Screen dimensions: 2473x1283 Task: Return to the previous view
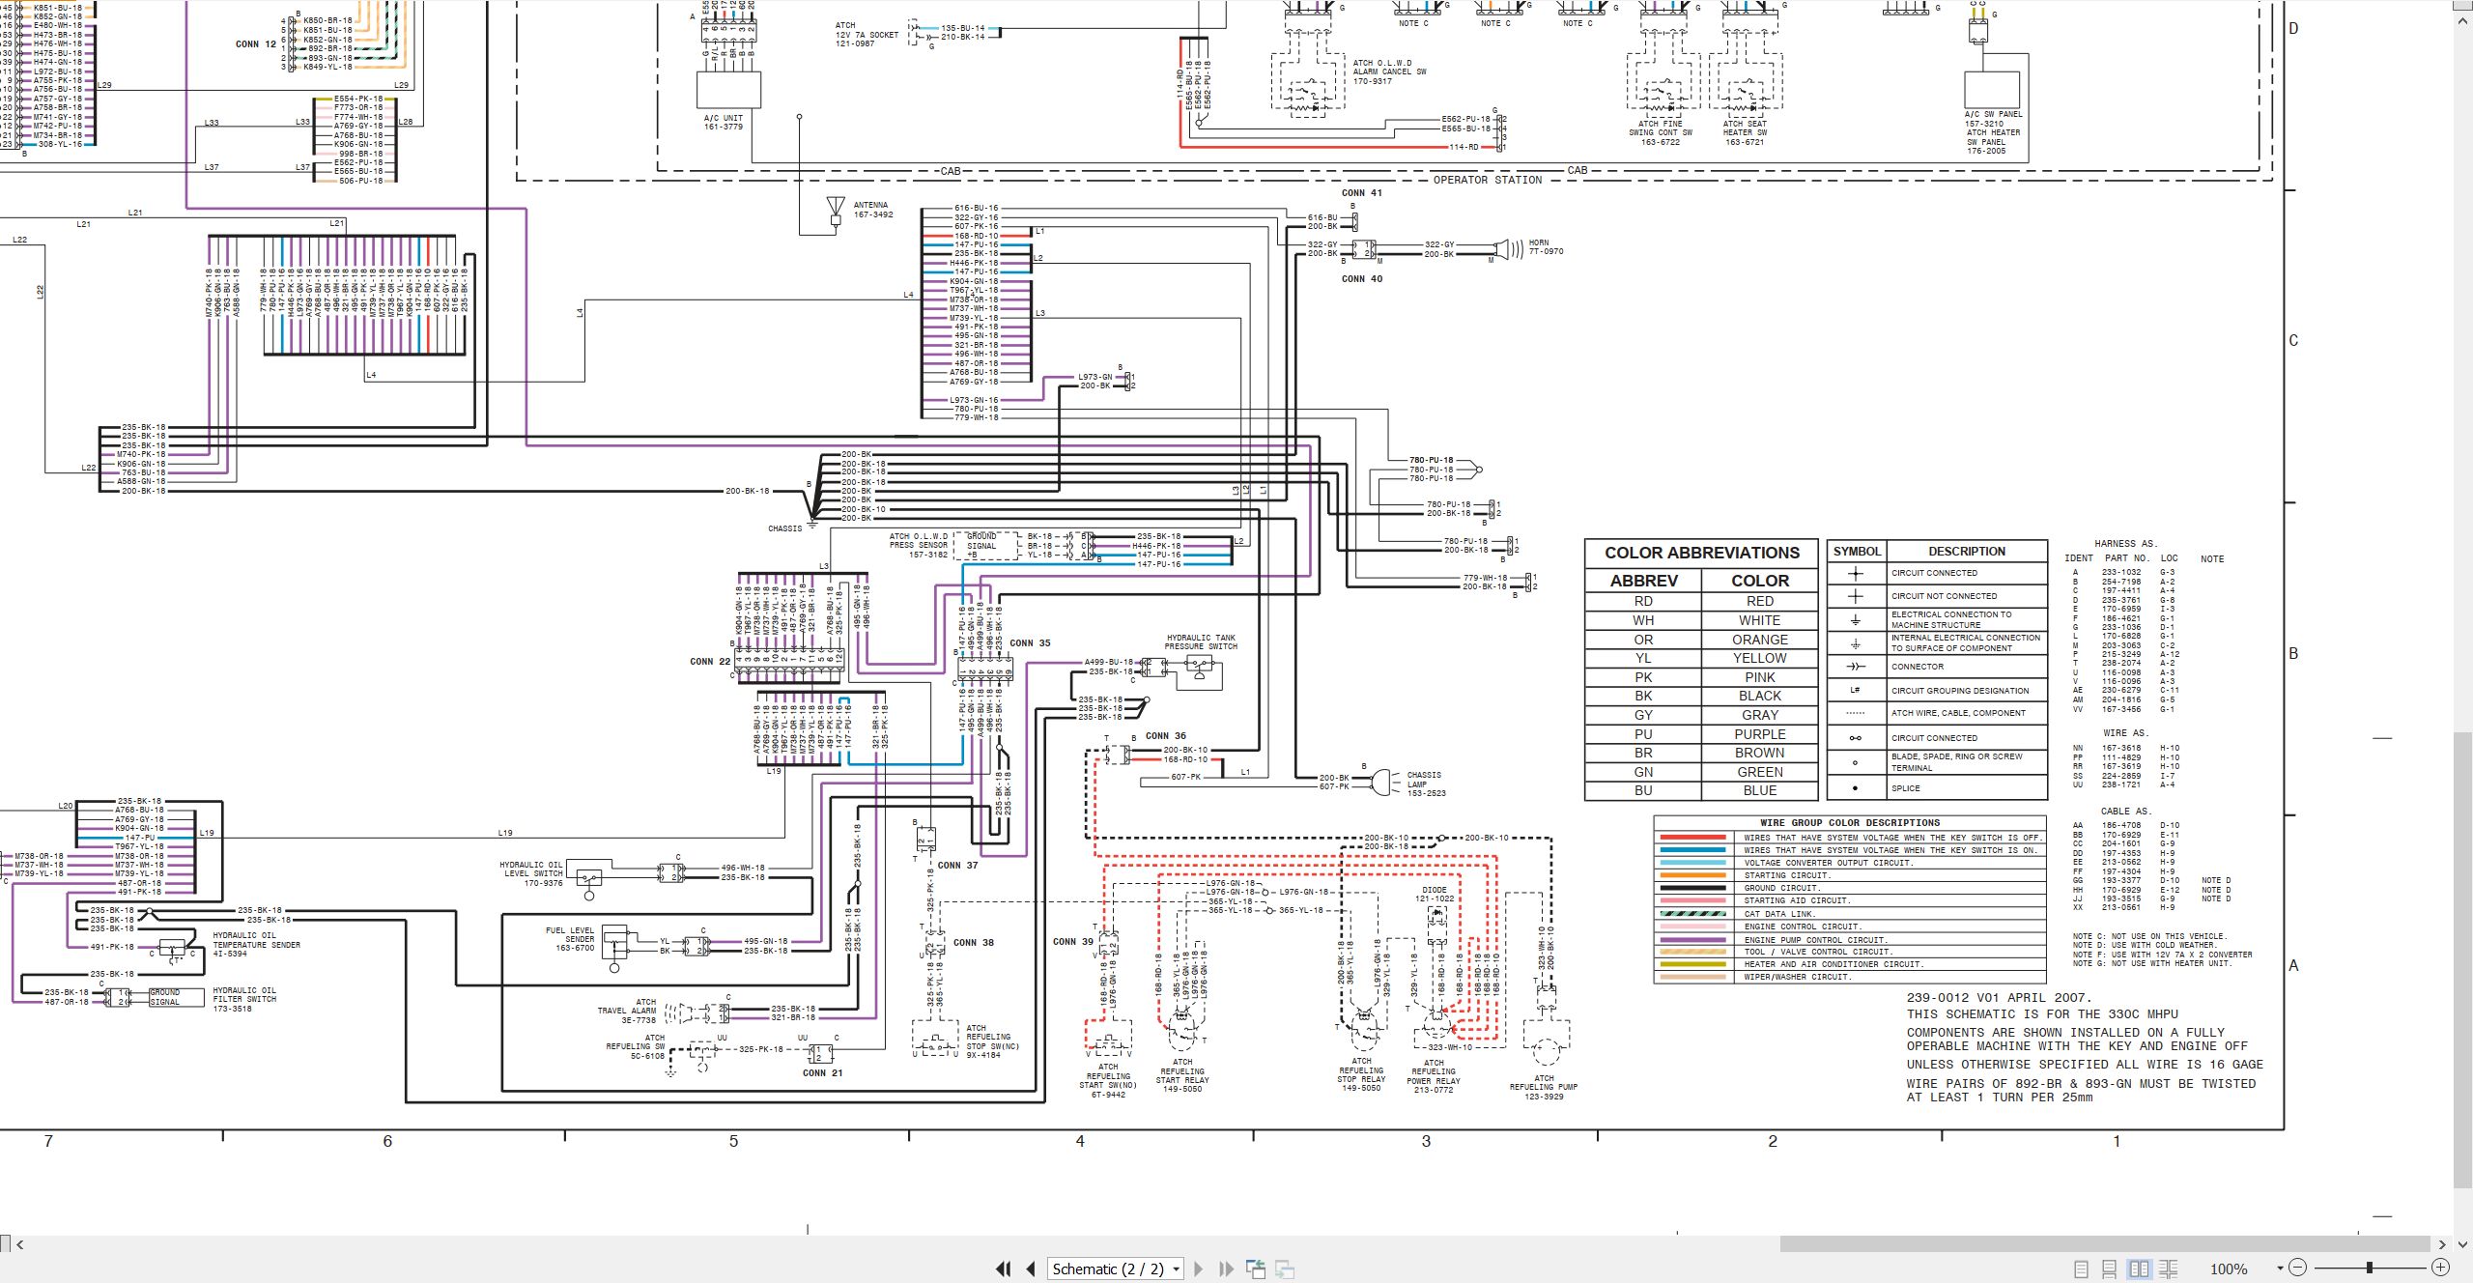[1256, 1269]
